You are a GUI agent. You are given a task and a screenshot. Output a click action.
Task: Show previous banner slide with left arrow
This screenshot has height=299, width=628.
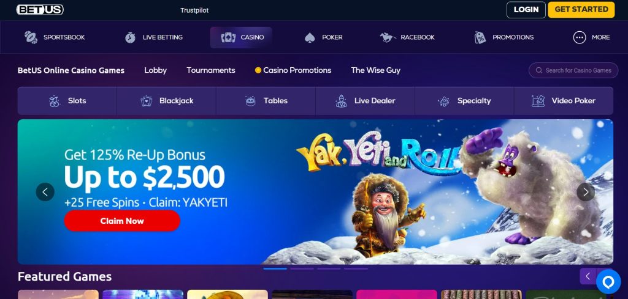[x=45, y=192]
